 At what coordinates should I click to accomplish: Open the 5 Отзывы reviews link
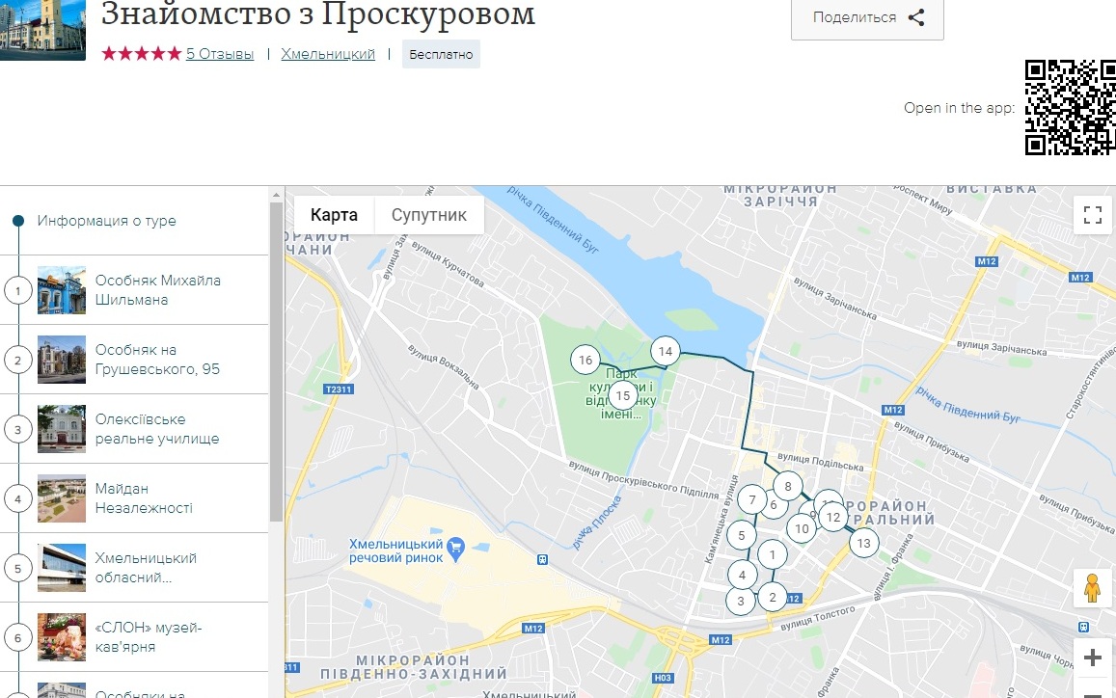pos(220,54)
